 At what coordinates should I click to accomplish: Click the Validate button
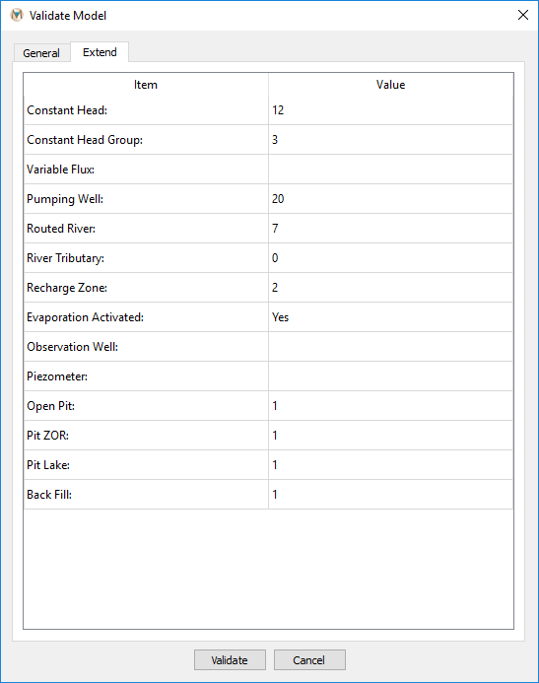(x=230, y=660)
